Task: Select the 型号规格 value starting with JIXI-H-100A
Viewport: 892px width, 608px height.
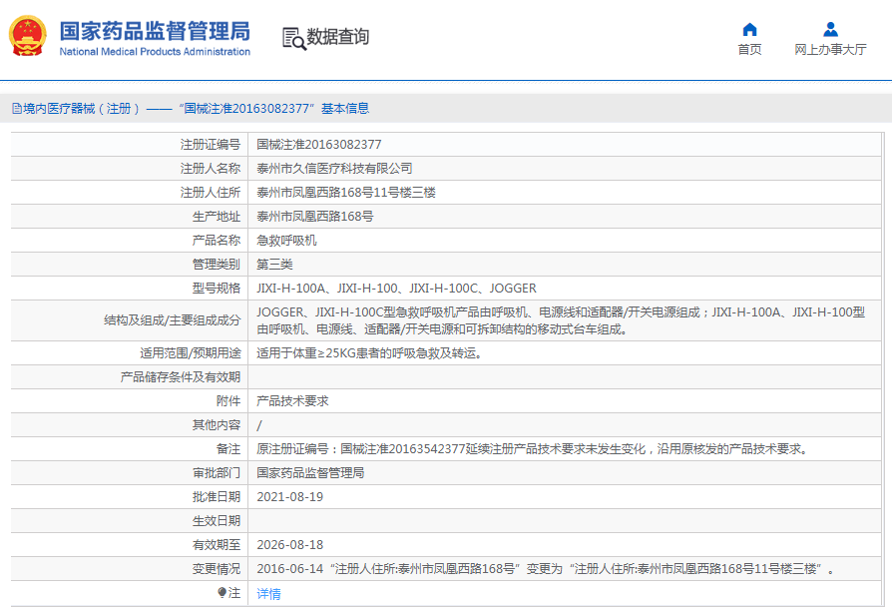Action: [396, 289]
